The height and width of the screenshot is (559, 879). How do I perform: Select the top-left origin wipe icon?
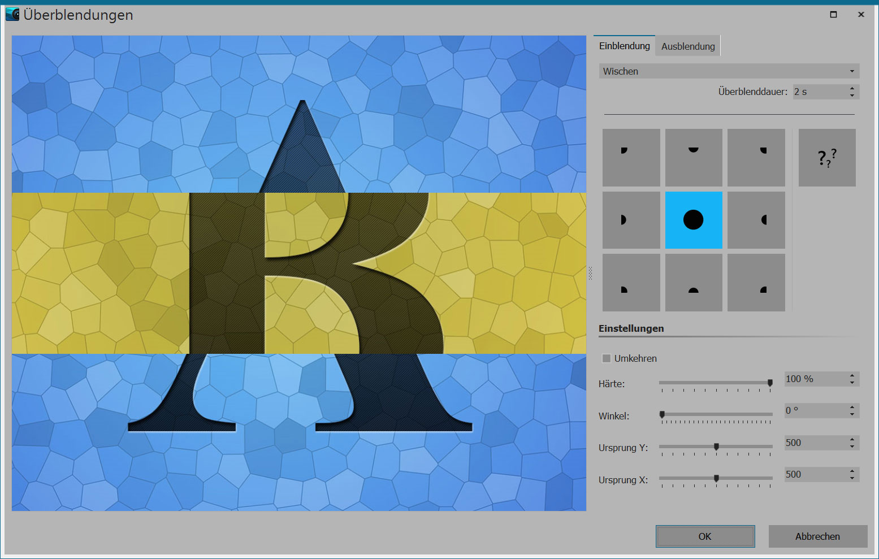(x=631, y=158)
